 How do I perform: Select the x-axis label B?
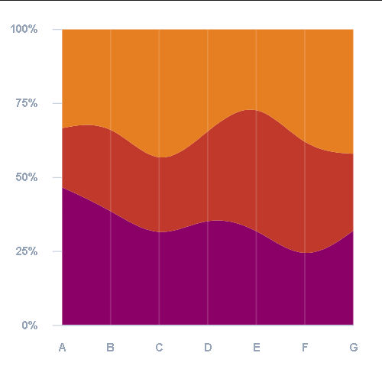pyautogui.click(x=110, y=348)
